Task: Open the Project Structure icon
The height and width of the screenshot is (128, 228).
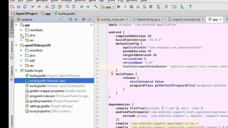Action: (174, 7)
